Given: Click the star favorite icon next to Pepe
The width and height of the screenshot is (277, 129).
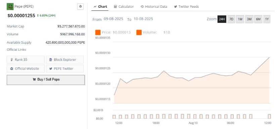Looking at the screenshot, I should [x=80, y=6].
